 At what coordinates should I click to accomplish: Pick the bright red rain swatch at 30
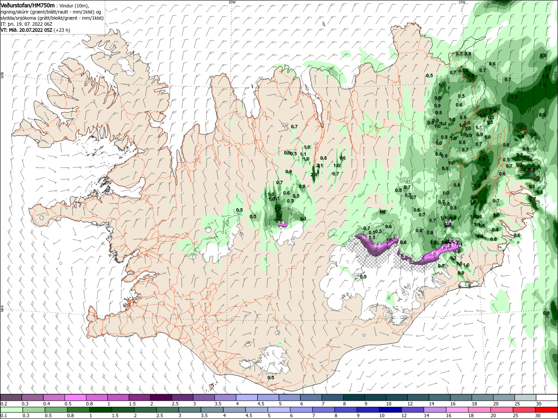(x=547, y=410)
